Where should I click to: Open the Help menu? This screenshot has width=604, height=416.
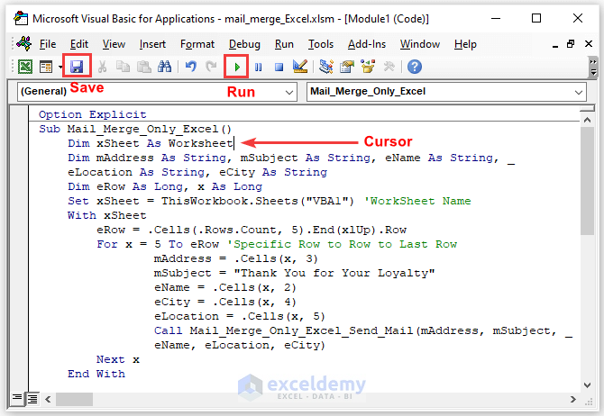[x=465, y=44]
